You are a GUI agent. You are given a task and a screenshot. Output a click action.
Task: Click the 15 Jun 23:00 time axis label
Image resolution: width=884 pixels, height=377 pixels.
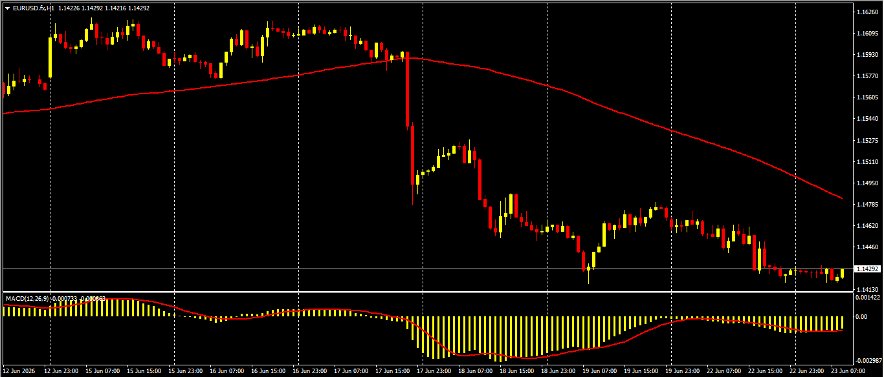coord(186,371)
